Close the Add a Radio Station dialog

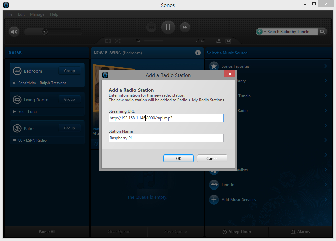pyautogui.click(x=230, y=74)
